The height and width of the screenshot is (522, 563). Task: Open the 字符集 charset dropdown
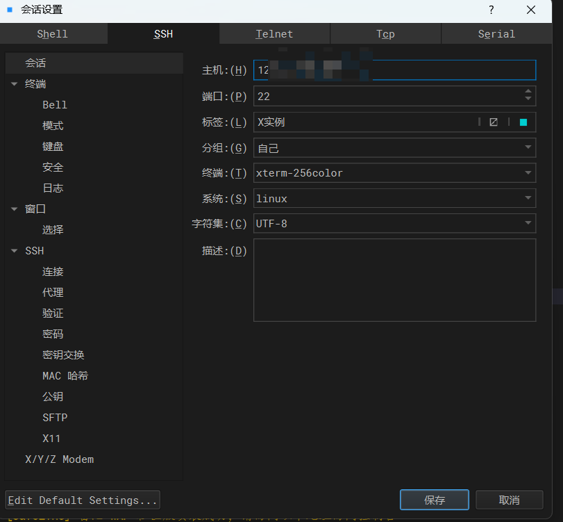coord(394,223)
